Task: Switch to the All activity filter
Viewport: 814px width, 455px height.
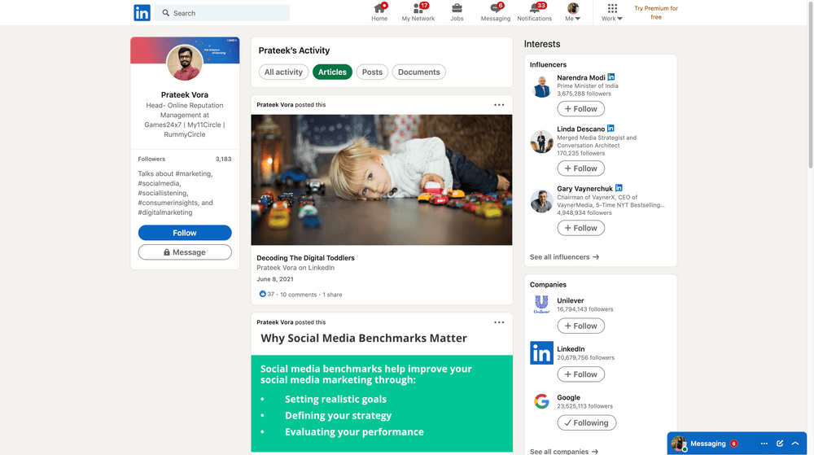Action: [x=283, y=72]
